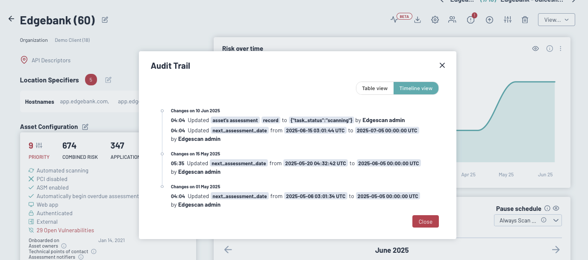The width and height of the screenshot is (588, 260).
Task: Edit the Asset Configuration section
Action: [85, 127]
